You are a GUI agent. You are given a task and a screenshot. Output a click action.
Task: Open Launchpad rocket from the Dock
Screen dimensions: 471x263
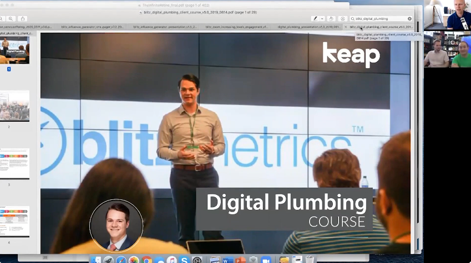tap(108, 260)
